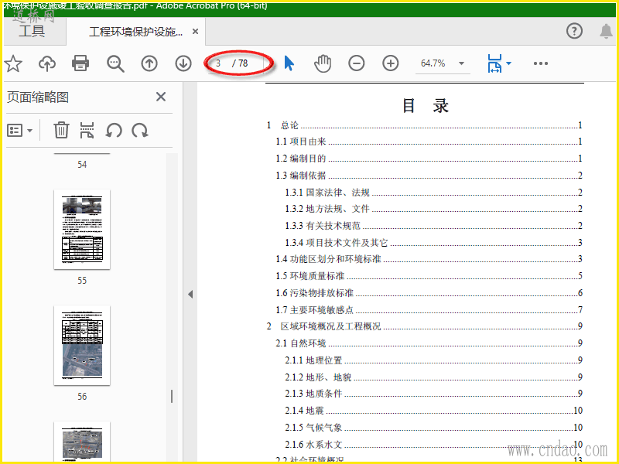Click contents entry 2.1.5 气候气象

click(433, 428)
